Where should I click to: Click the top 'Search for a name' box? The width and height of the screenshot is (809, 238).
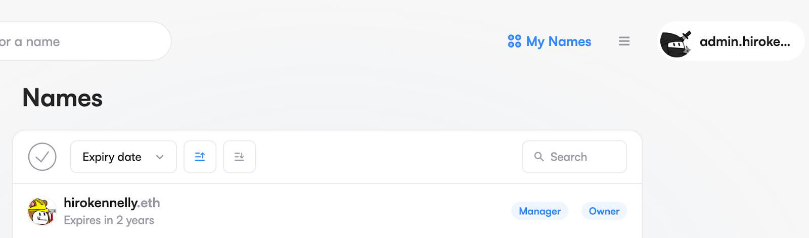(x=76, y=41)
